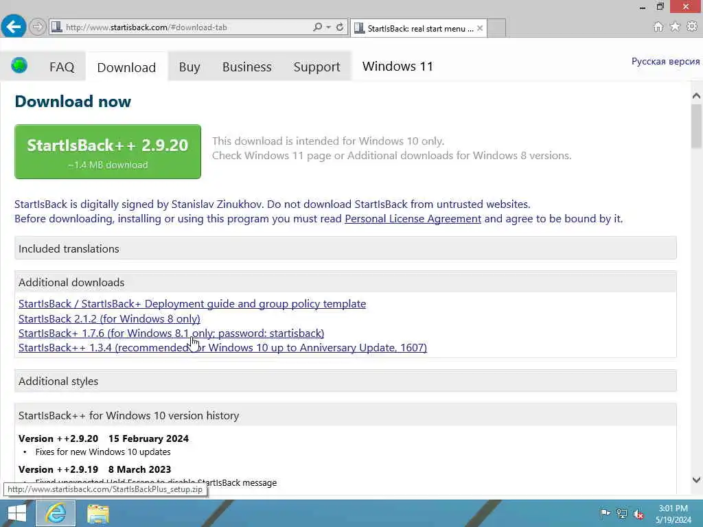The image size is (703, 527).
Task: Open the Windows 11 page tab
Action: [x=397, y=67]
